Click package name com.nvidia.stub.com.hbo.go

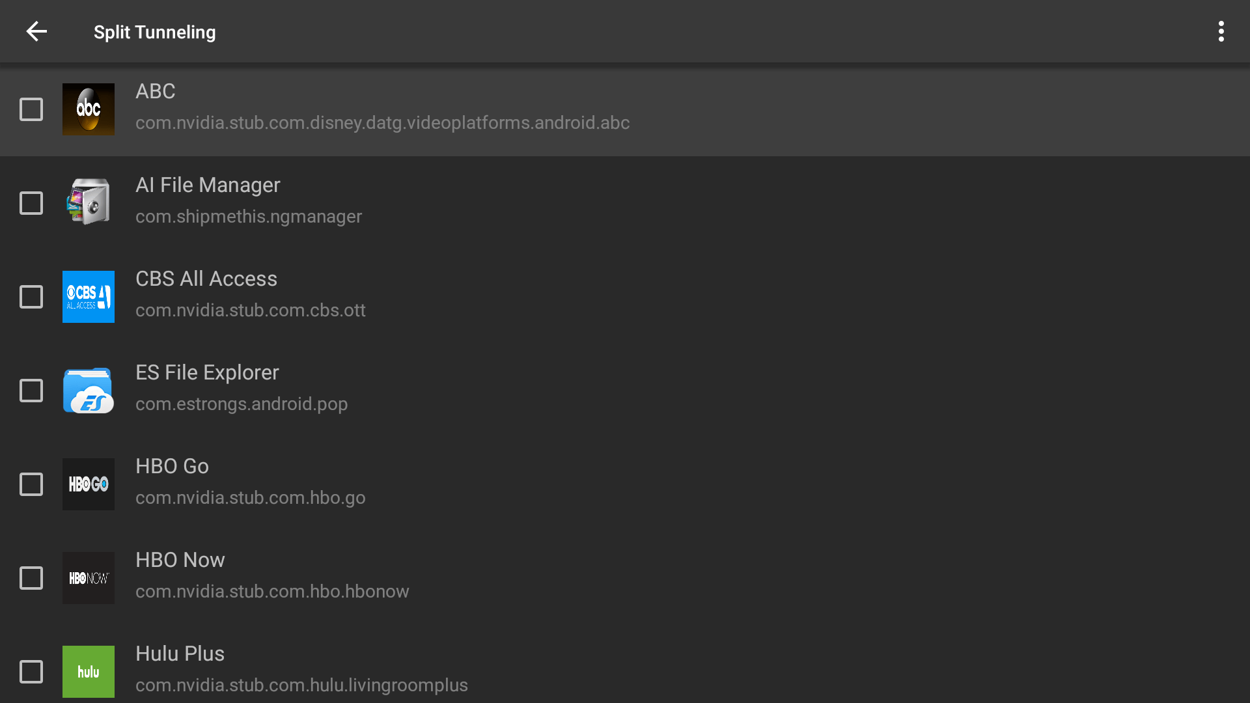[251, 497]
